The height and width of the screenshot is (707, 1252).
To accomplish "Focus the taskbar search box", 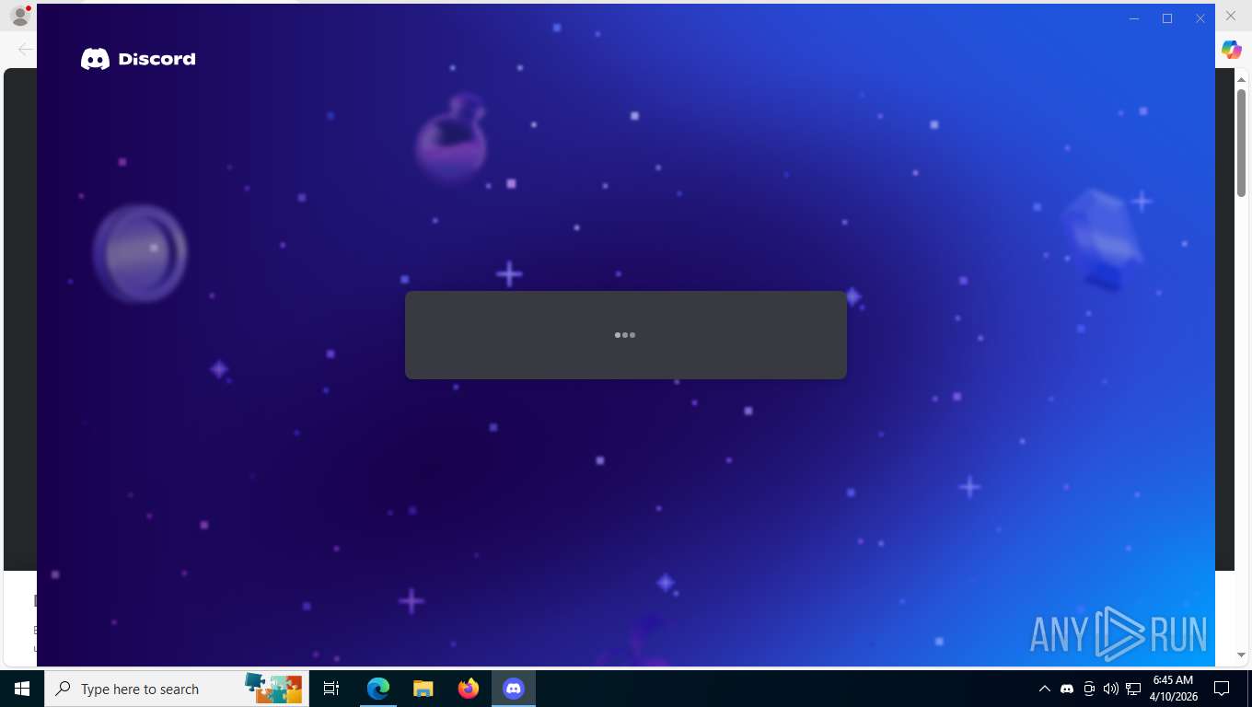I will (177, 689).
